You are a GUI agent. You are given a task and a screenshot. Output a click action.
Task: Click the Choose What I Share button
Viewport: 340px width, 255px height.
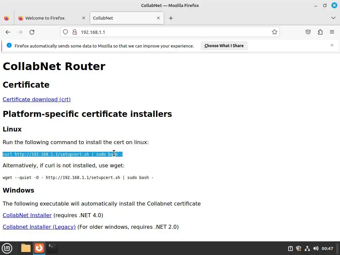pyautogui.click(x=224, y=46)
